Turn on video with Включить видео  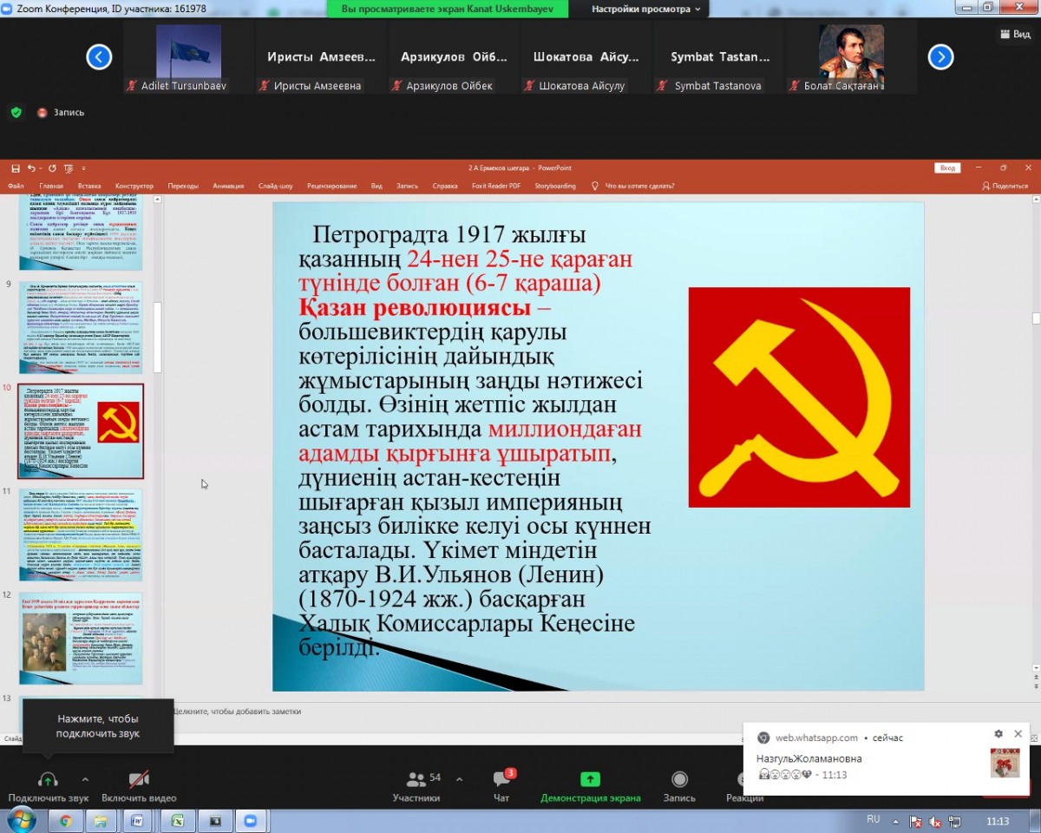[139, 780]
